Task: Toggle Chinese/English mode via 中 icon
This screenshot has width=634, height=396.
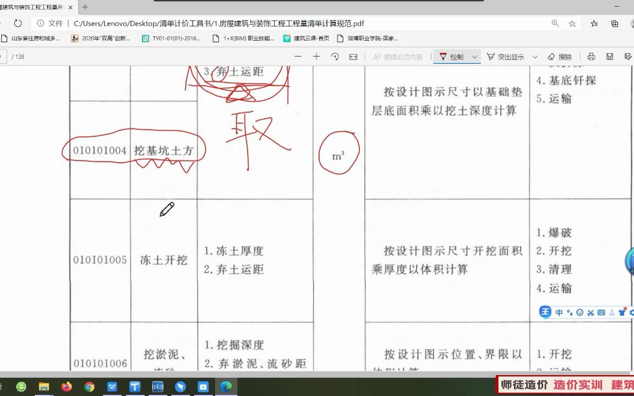Action: tap(559, 312)
